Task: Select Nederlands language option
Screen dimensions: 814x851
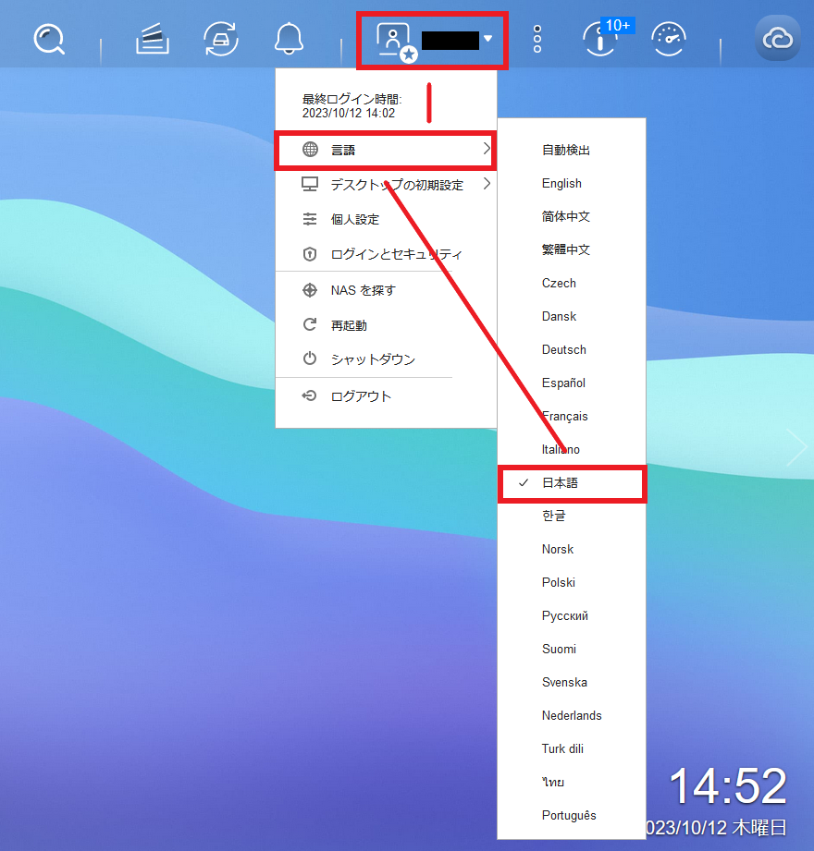Action: [572, 715]
